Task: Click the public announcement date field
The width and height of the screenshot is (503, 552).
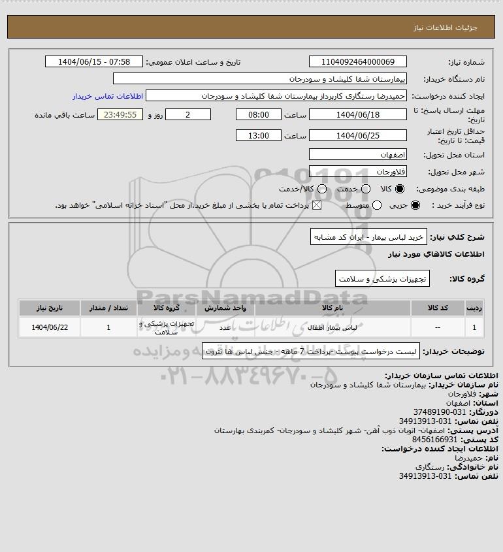Action: point(94,61)
